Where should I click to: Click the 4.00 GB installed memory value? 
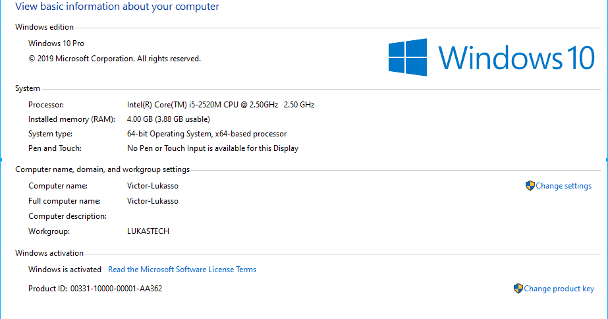pyautogui.click(x=168, y=119)
